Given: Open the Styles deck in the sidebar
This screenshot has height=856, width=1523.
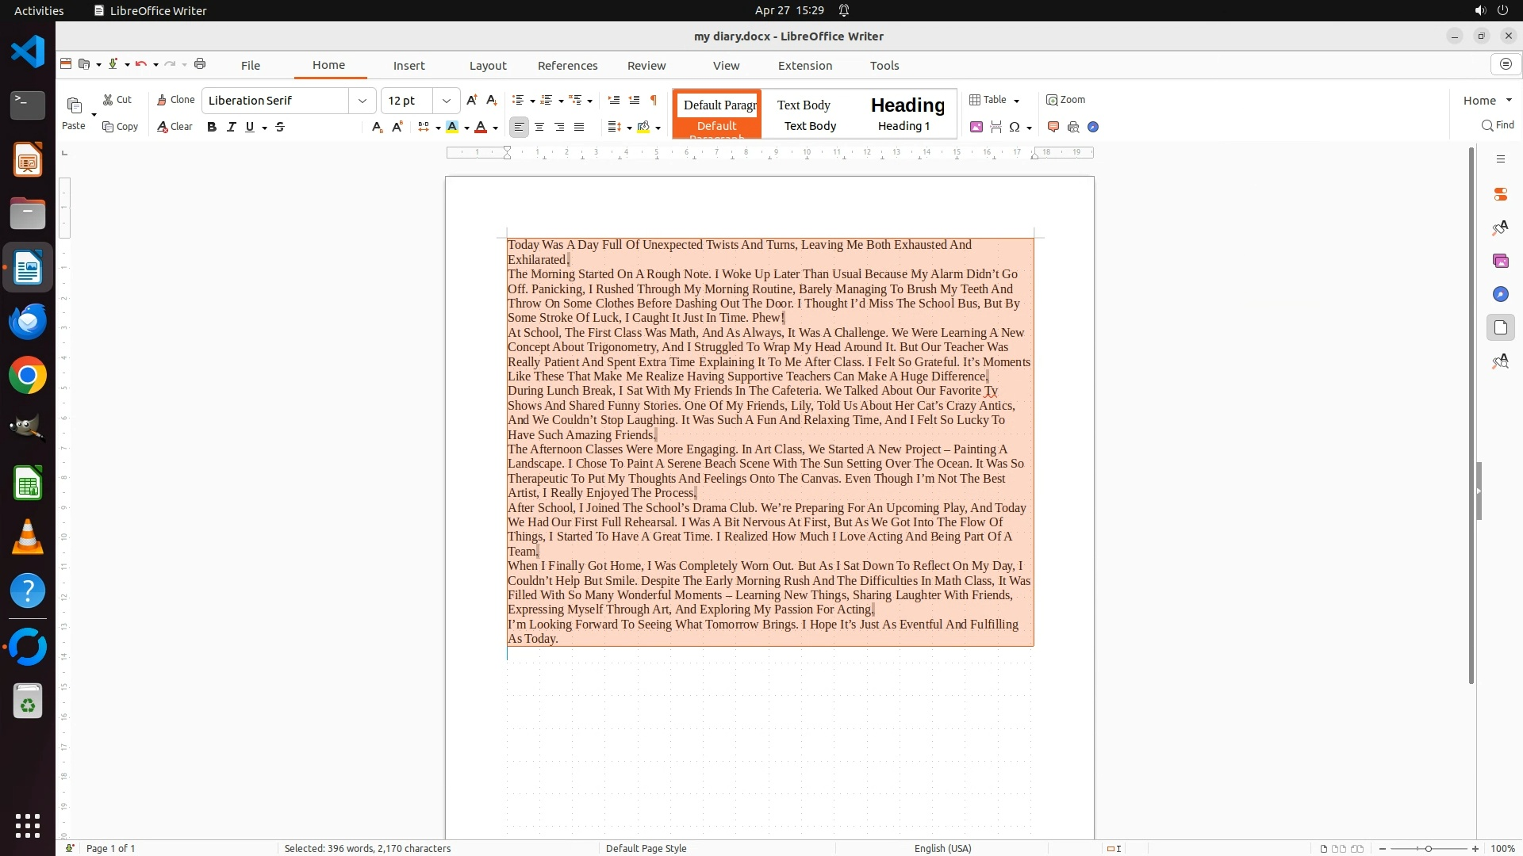Looking at the screenshot, I should click(1500, 228).
